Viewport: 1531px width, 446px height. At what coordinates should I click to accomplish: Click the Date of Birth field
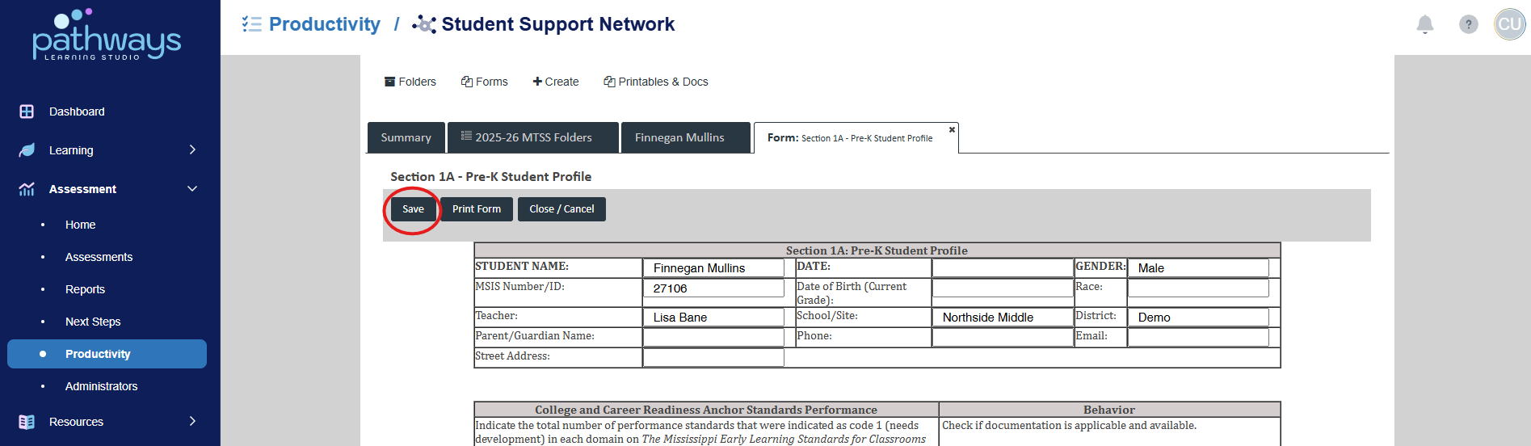[x=1003, y=288]
